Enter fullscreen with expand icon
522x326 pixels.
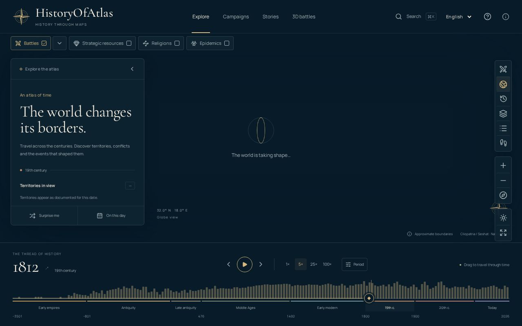503,233
